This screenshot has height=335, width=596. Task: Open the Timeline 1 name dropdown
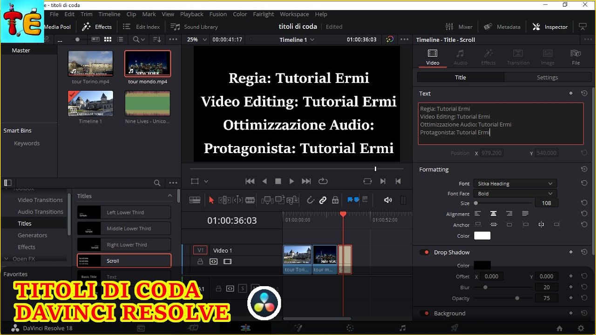click(x=297, y=40)
